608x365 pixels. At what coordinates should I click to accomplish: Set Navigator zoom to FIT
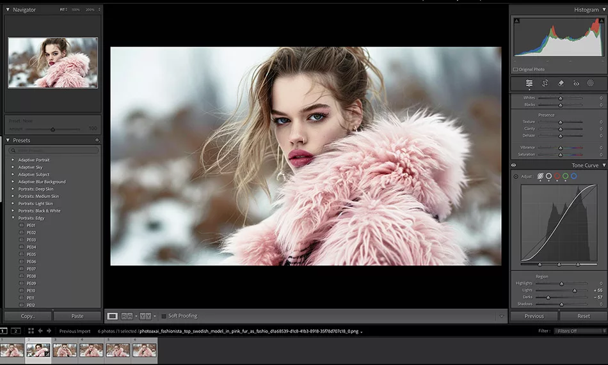(x=63, y=10)
